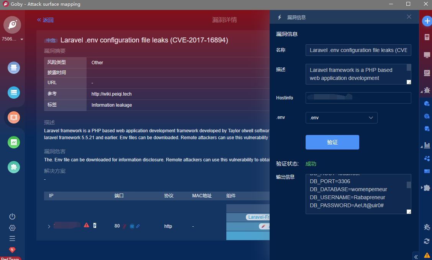The image size is (432, 260).
Task: Close the 漏洞信息 panel with X
Action: click(x=409, y=17)
